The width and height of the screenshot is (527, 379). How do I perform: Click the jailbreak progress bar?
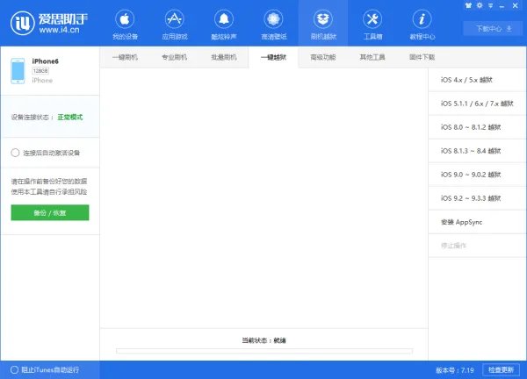click(264, 351)
